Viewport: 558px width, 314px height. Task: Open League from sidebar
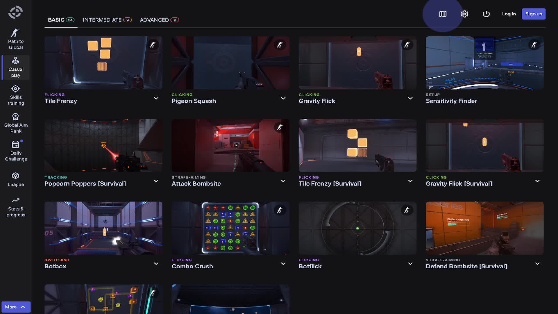click(16, 179)
